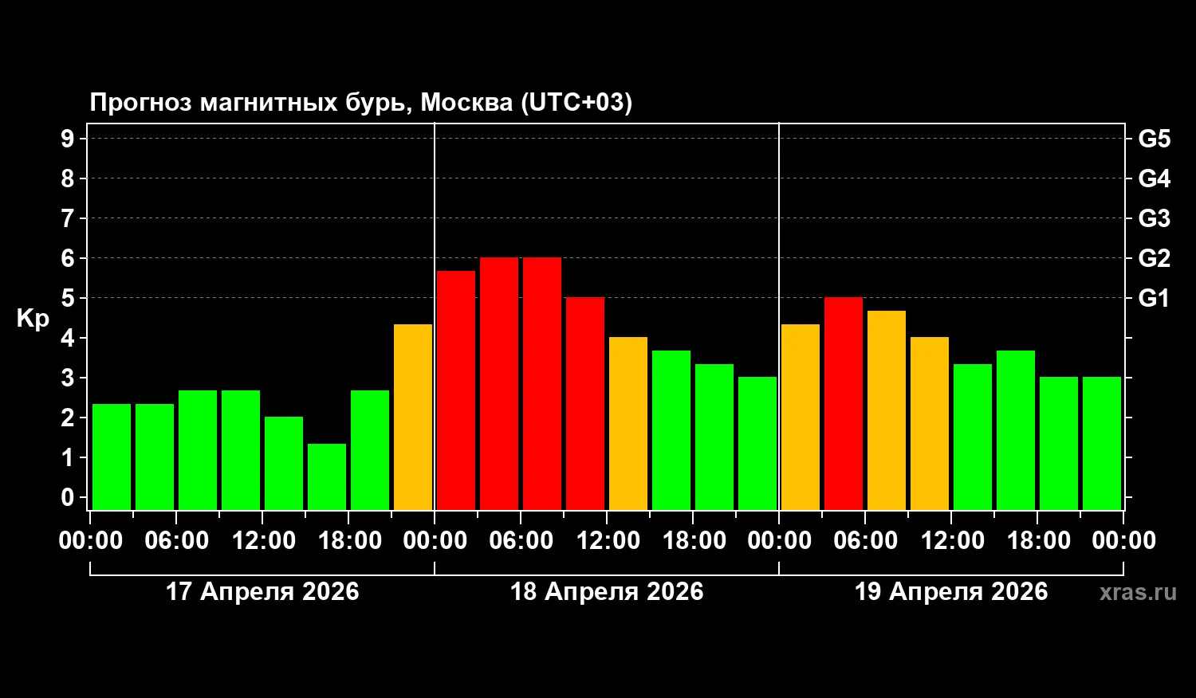Click the last green bar on 19 April
Screen dimensions: 1196x698
point(1102,443)
